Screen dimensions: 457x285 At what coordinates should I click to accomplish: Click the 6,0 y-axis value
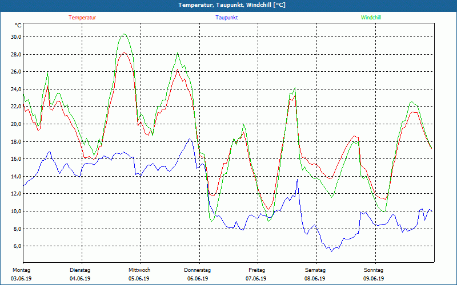[18, 246]
